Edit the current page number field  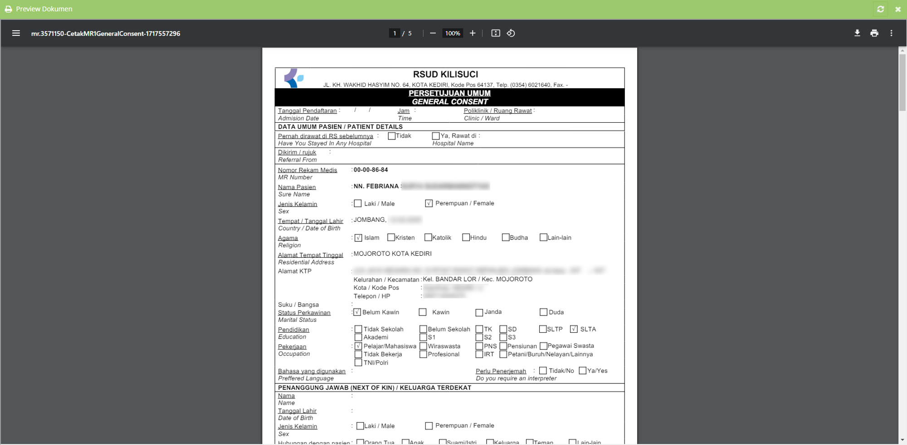(x=395, y=33)
